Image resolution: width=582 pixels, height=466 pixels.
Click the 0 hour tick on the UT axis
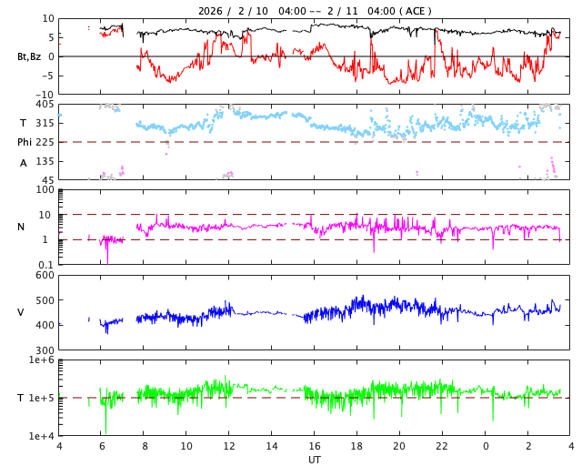[x=486, y=447]
